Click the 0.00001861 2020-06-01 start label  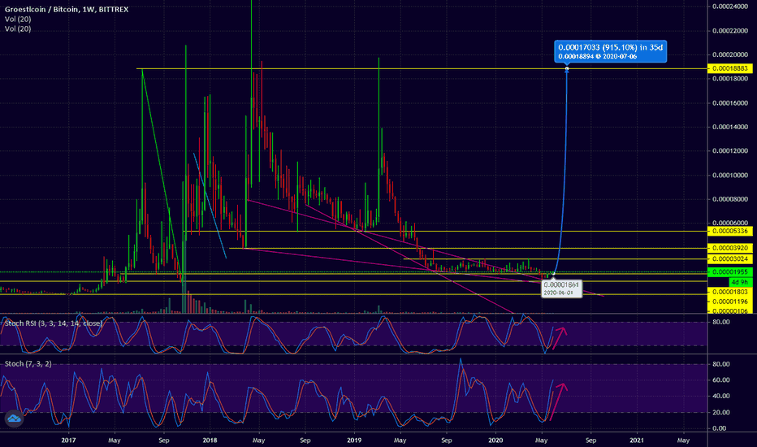click(x=561, y=289)
